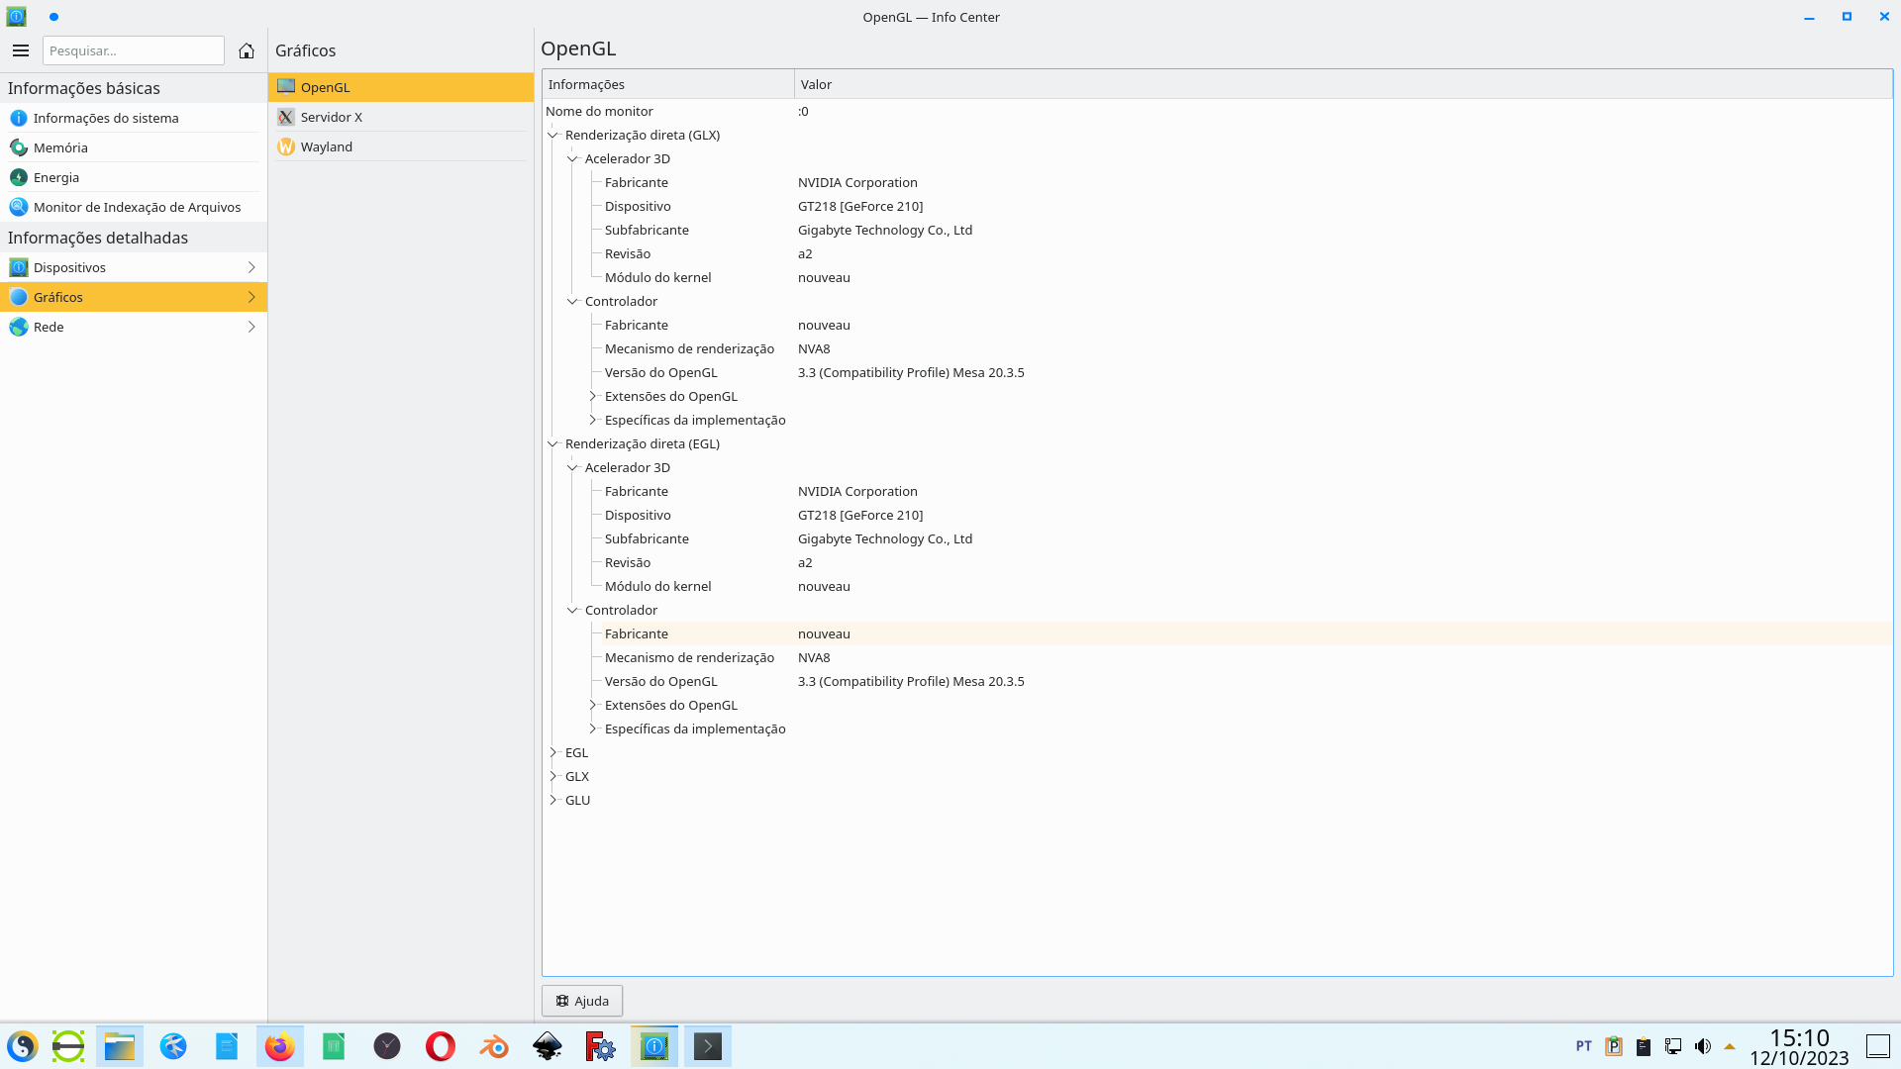Open the hamburger menu in sidebar
The height and width of the screenshot is (1069, 1901).
21,50
